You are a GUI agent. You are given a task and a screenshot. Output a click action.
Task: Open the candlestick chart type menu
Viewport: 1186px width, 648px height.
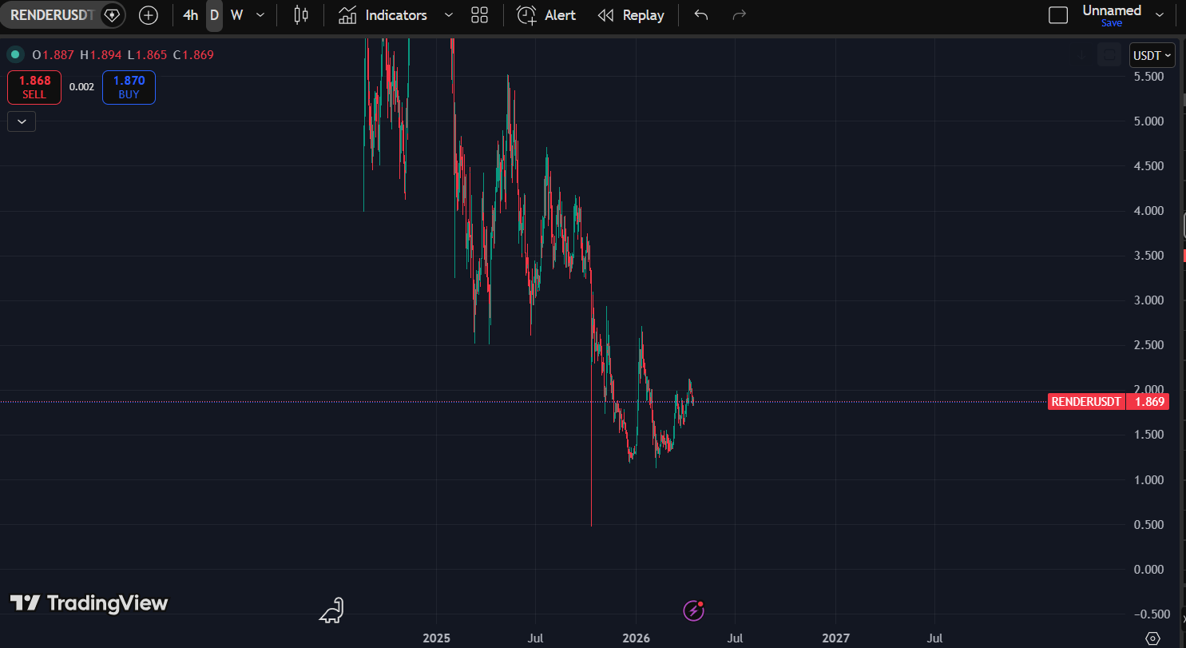[301, 15]
